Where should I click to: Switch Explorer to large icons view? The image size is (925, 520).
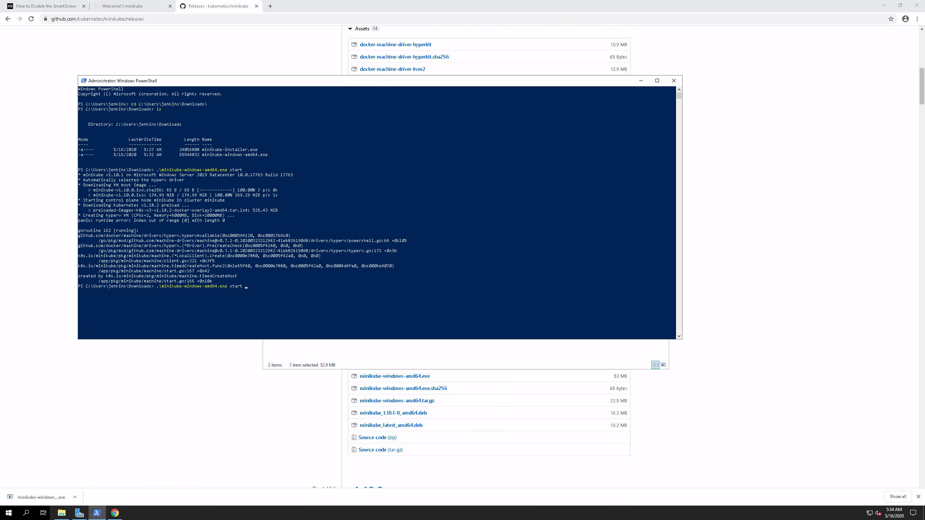pyautogui.click(x=663, y=365)
